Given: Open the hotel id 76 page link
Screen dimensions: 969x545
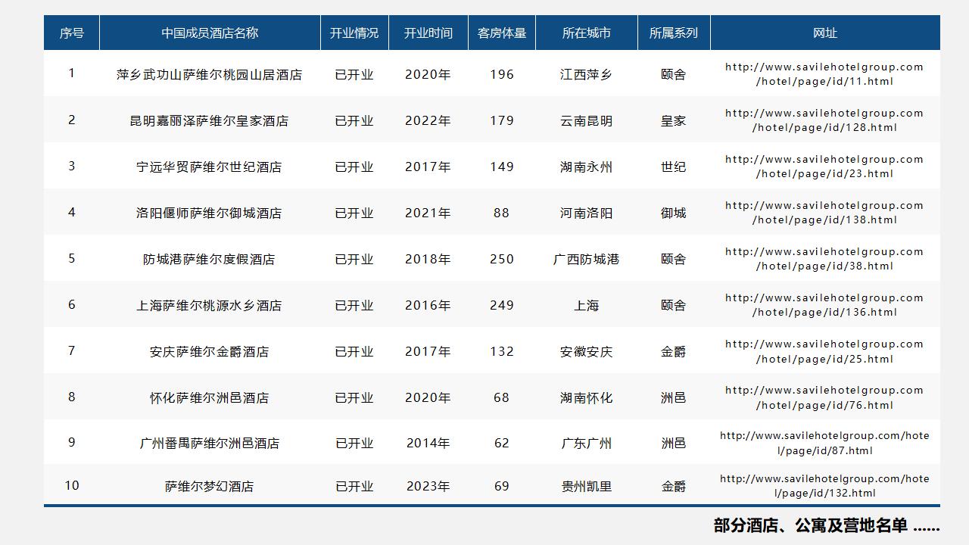Looking at the screenshot, I should pyautogui.click(x=824, y=397).
